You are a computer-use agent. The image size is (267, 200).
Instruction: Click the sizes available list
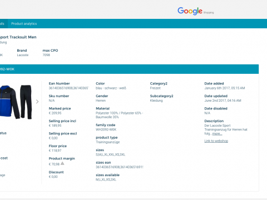point(106,179)
